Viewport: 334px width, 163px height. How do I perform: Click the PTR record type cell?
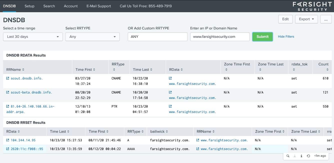[x=114, y=106]
